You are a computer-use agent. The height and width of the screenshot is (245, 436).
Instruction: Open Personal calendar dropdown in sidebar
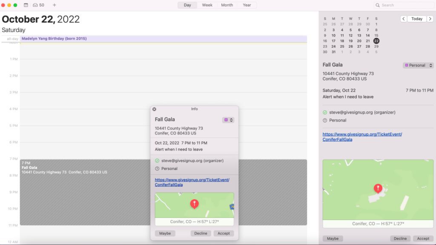click(x=418, y=65)
